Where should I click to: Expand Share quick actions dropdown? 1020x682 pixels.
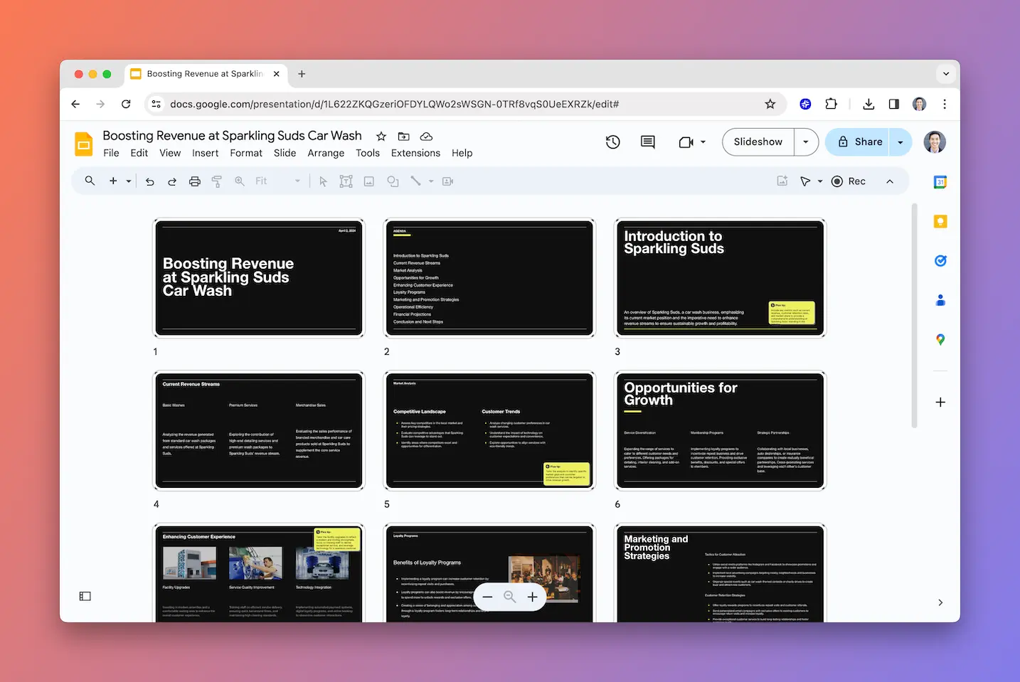901,142
